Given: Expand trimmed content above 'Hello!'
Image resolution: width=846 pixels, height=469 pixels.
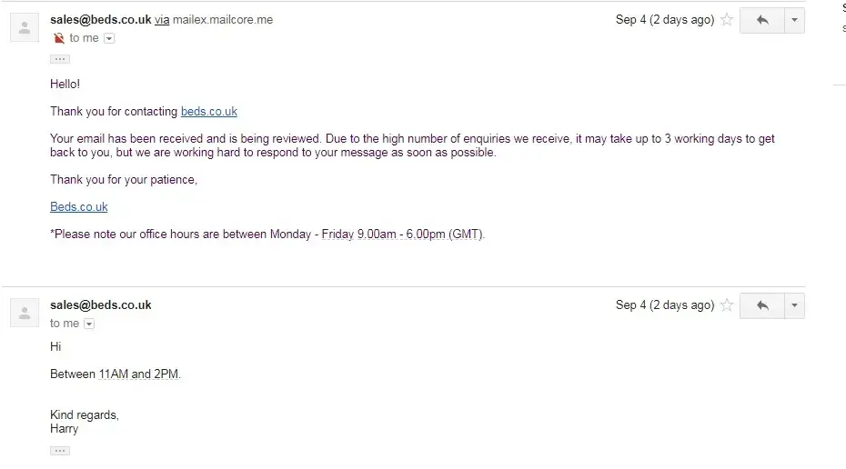Looking at the screenshot, I should (60, 59).
